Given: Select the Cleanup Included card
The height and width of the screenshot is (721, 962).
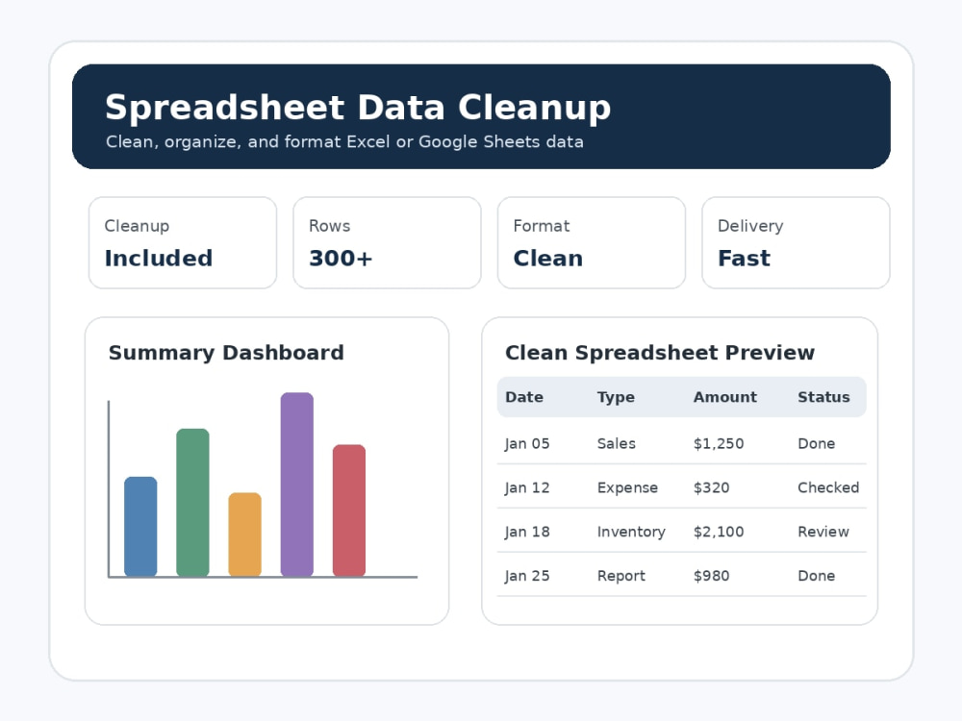Looking at the screenshot, I should point(183,243).
